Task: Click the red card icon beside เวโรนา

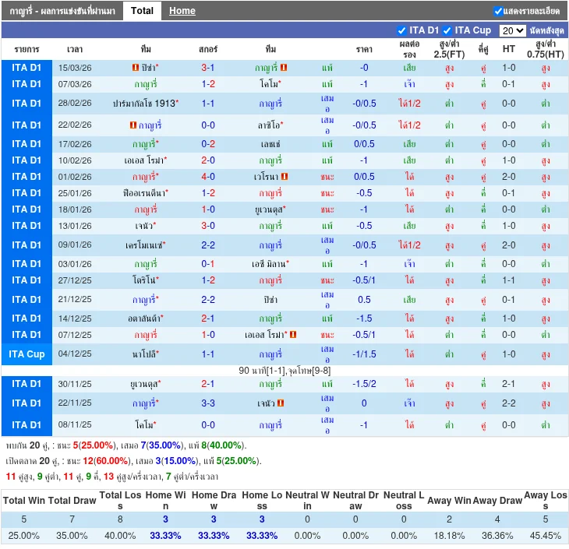Action: coord(285,177)
